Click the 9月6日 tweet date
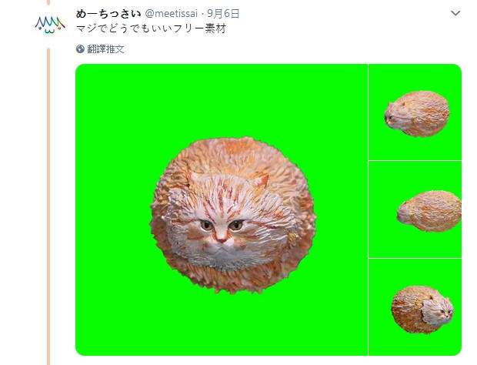 (223, 14)
